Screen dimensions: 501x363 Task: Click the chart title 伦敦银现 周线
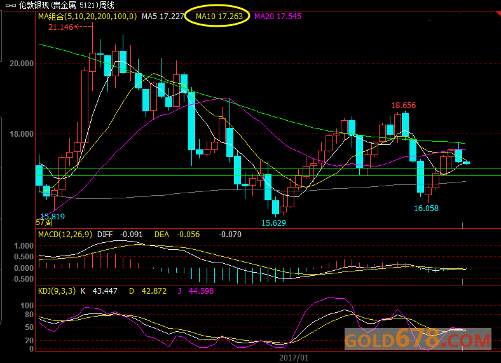(67, 5)
